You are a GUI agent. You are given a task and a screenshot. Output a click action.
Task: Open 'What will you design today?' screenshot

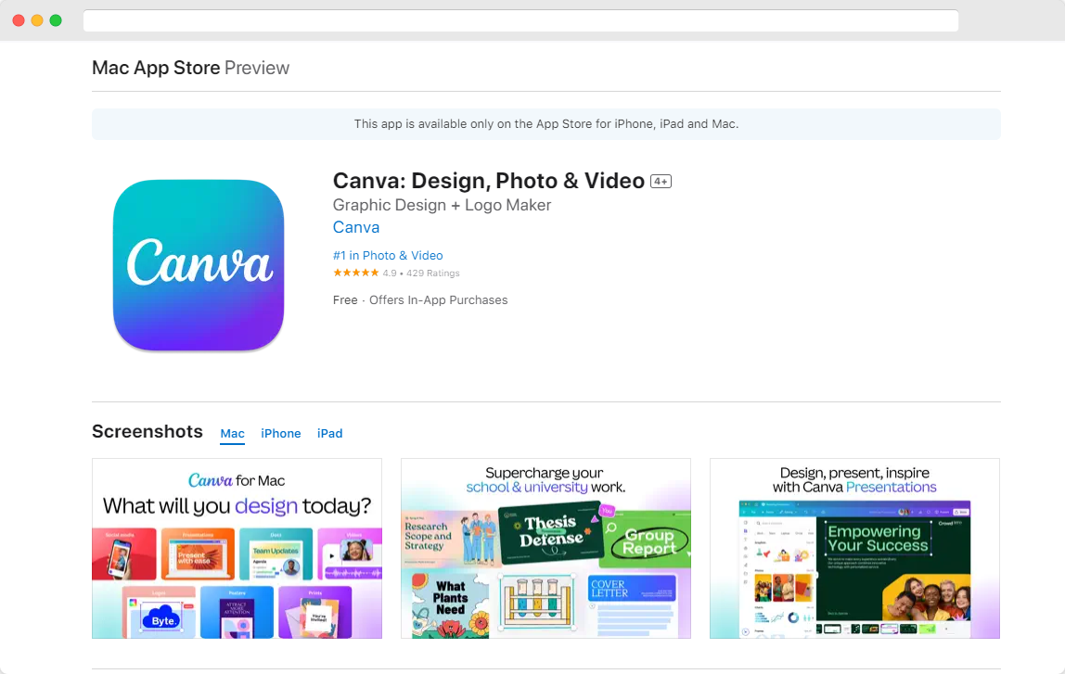pos(237,549)
